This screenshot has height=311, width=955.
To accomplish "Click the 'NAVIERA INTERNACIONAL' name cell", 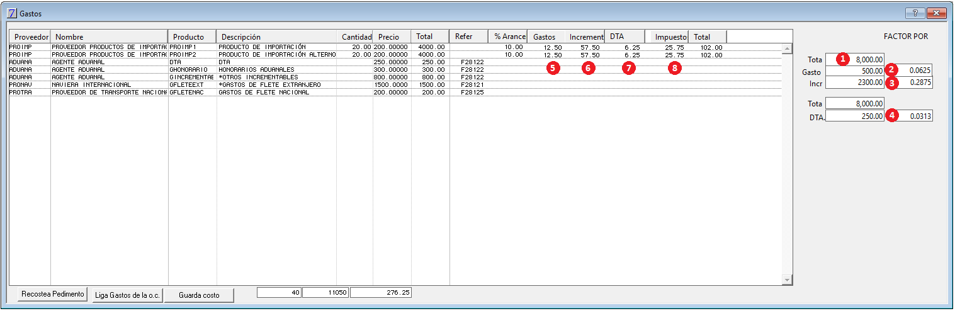I will click(110, 85).
